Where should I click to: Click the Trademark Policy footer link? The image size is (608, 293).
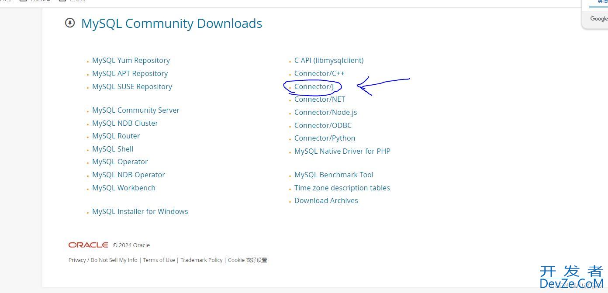point(201,260)
